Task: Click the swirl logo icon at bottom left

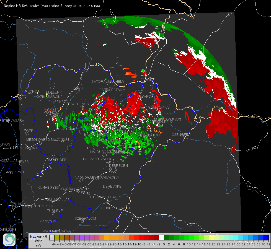Action: pyautogui.click(x=9, y=240)
